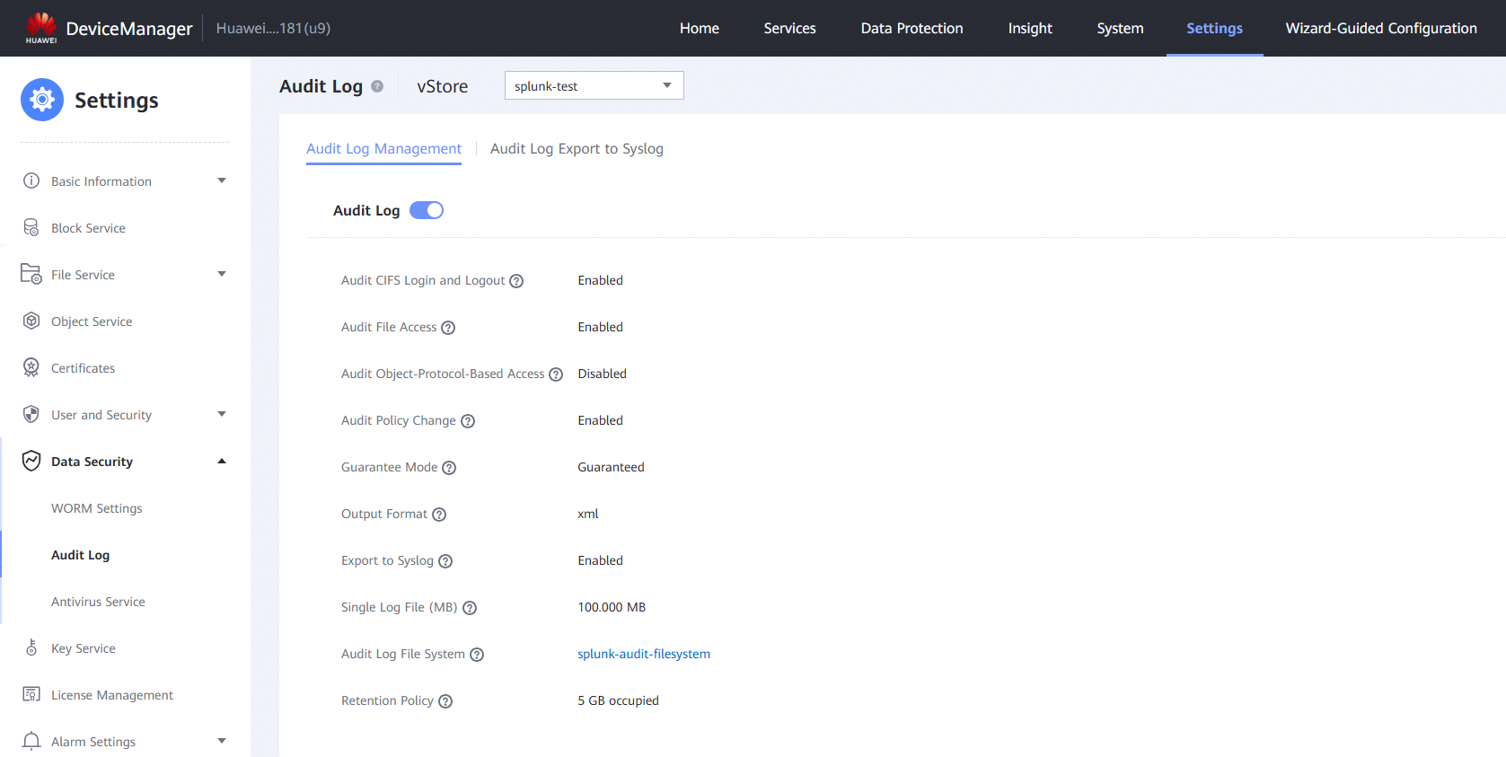This screenshot has height=757, width=1506.
Task: Click the xml output format value
Action: pos(587,514)
